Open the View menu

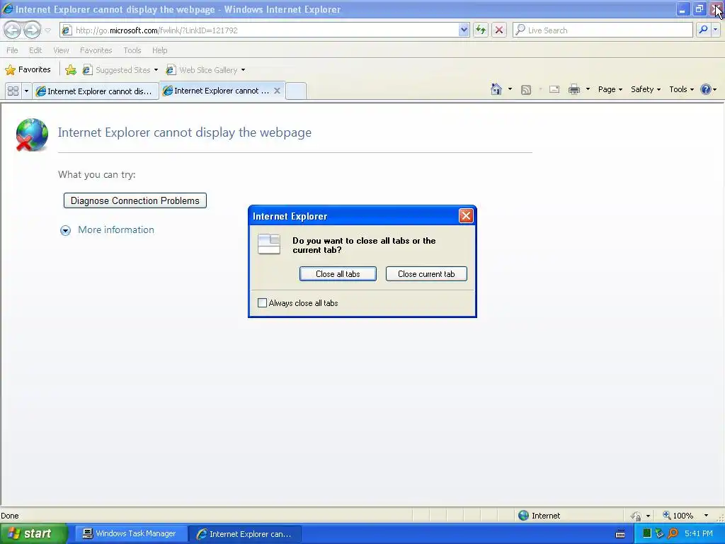61,50
